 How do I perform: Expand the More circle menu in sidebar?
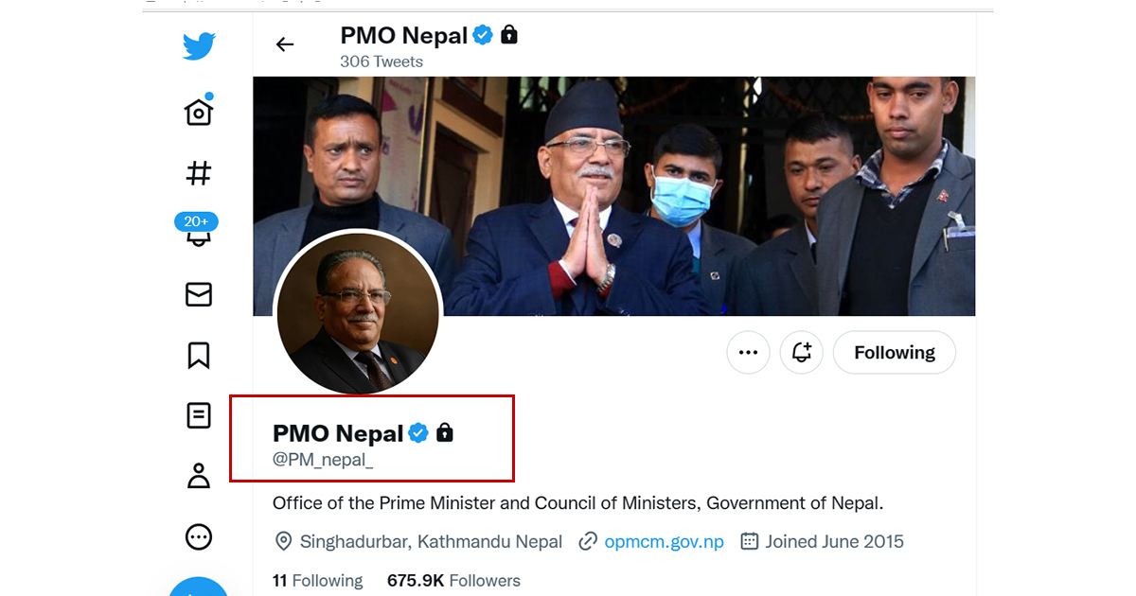pos(199,537)
